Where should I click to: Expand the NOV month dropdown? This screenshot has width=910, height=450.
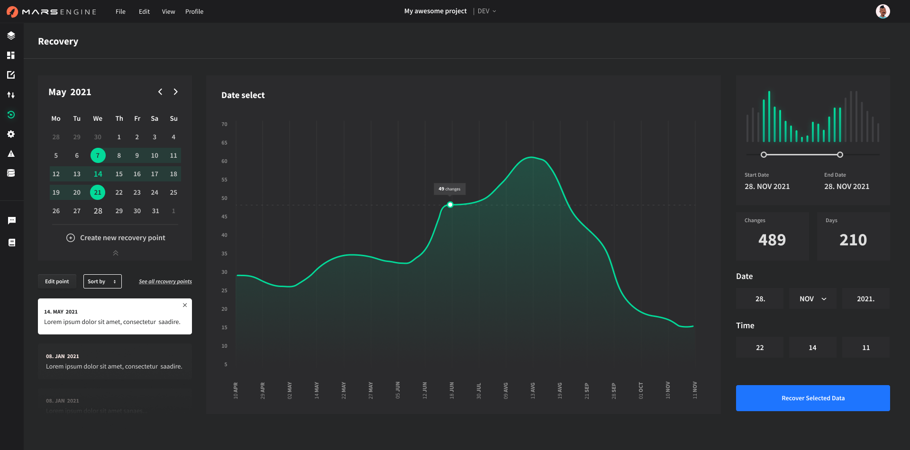click(x=812, y=299)
